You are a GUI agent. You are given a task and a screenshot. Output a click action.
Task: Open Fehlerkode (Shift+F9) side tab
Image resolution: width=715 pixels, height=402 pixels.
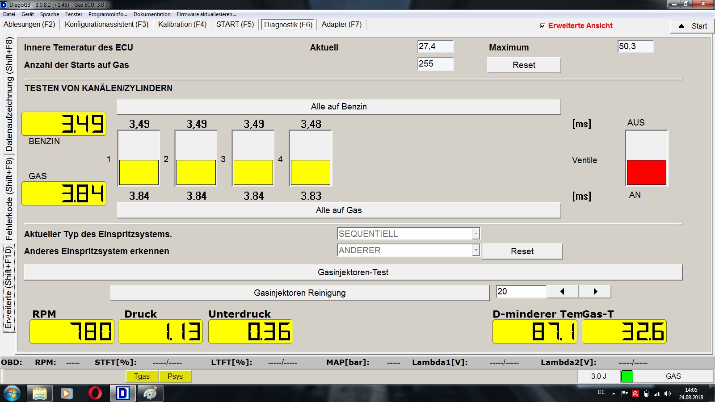tap(9, 199)
